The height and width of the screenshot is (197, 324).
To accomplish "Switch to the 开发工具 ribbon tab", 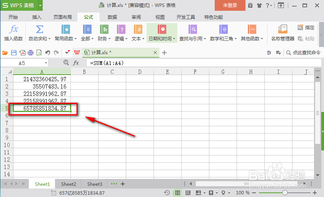I will pos(186,17).
